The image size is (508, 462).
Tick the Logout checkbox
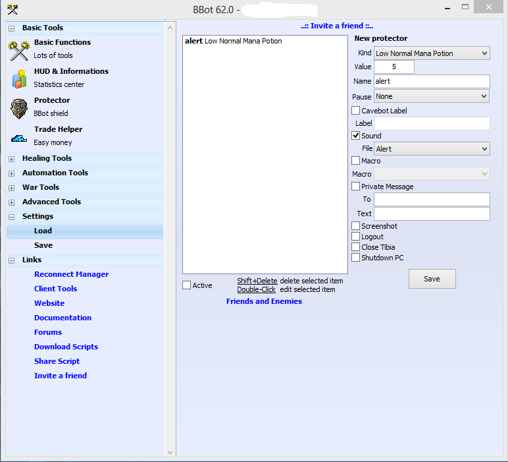point(356,236)
